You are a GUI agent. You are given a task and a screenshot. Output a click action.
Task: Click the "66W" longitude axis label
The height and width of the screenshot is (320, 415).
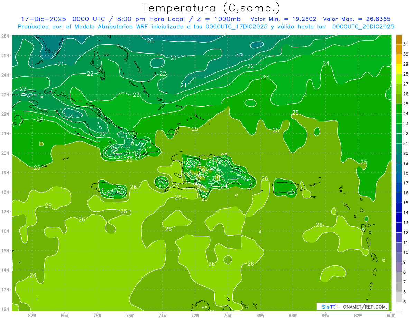click(293, 315)
